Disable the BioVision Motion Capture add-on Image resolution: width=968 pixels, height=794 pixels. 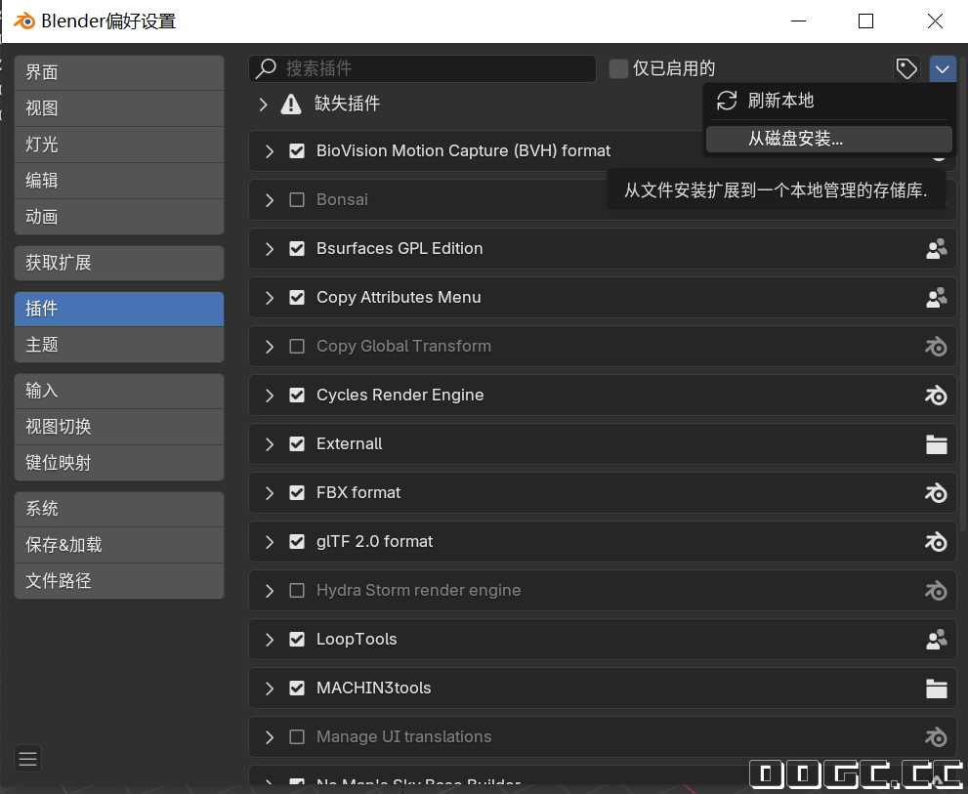point(297,151)
